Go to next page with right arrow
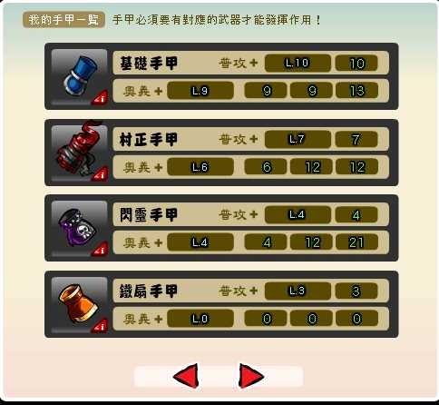 251,376
